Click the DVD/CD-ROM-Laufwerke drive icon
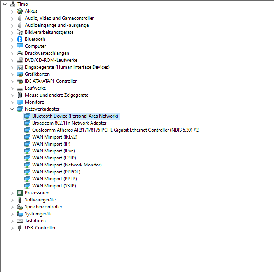 [x=20, y=60]
